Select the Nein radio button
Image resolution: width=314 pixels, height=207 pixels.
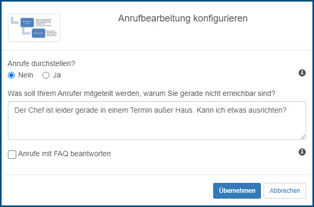(11, 75)
